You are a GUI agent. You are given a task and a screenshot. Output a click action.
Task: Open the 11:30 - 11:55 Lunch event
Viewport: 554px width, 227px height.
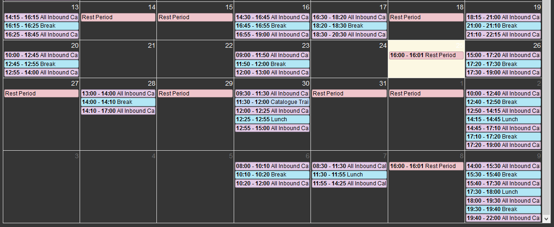(x=349, y=175)
